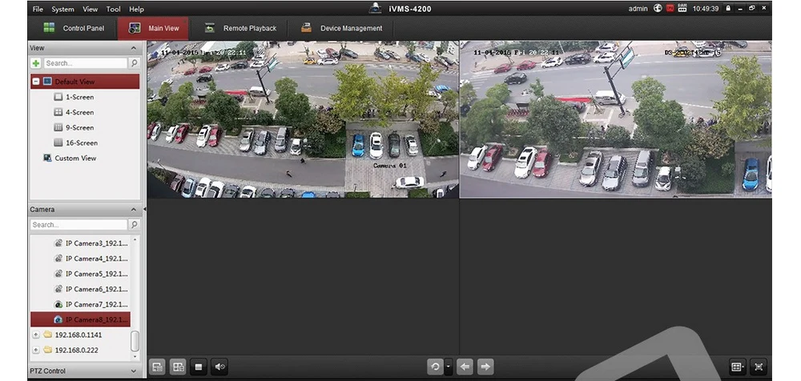Viewport: 801px width, 381px height.
Task: Open auto-switch dropdown arrow
Action: coord(448,367)
